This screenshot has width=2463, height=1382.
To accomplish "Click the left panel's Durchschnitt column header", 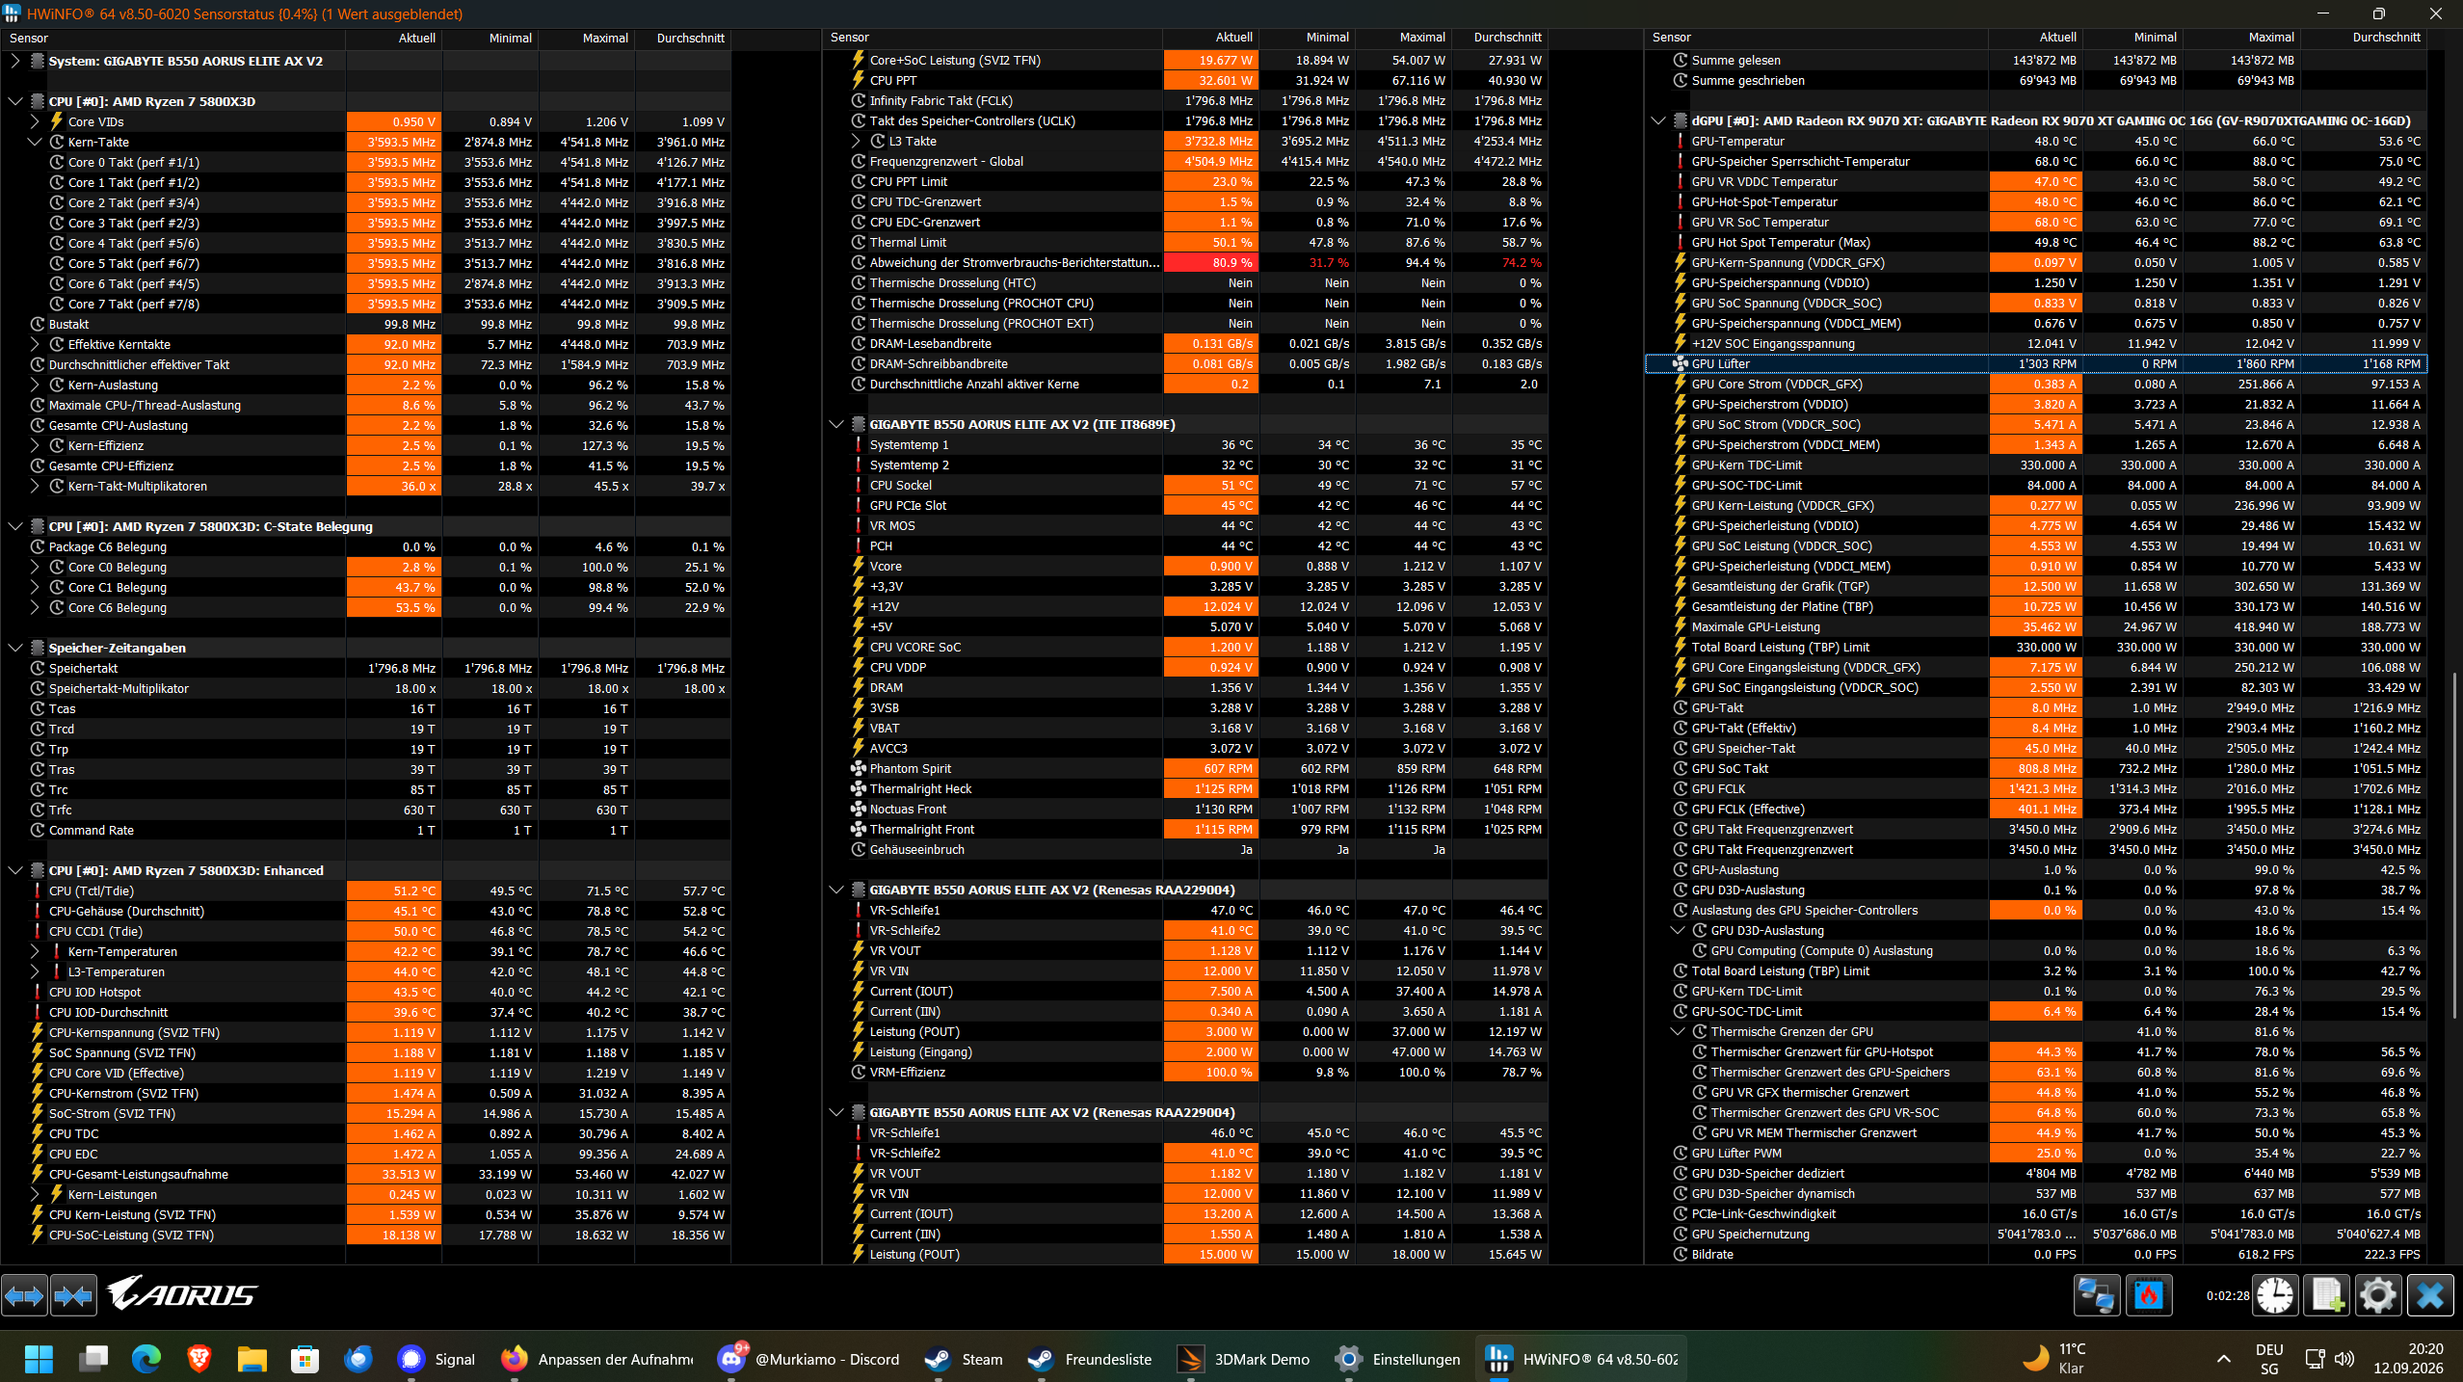I will point(683,39).
